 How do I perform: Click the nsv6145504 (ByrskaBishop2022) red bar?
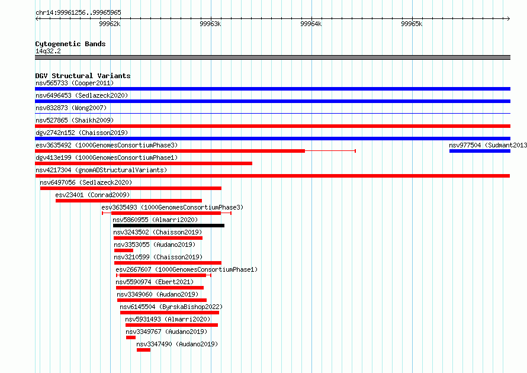(x=170, y=313)
